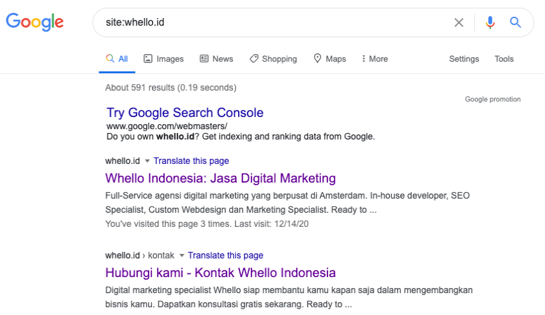Switch to the News tab

(216, 59)
